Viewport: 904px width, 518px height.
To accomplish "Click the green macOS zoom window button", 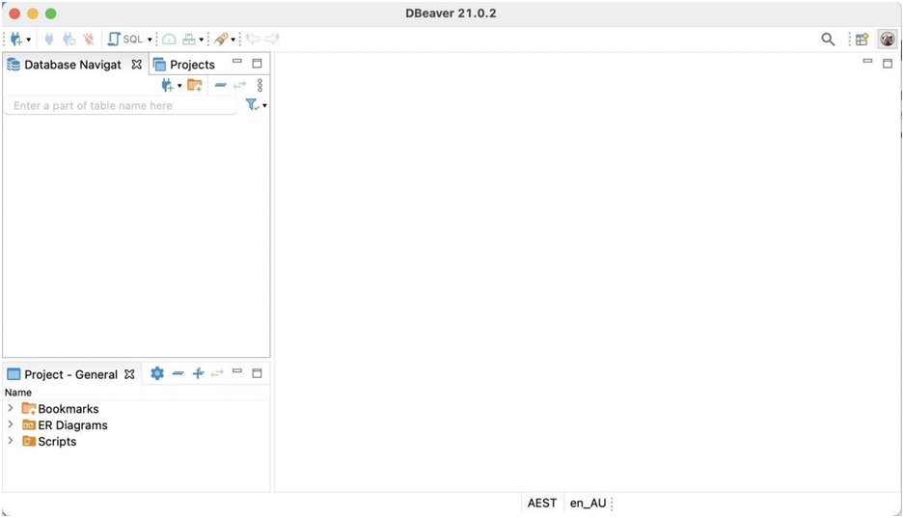I will (51, 14).
